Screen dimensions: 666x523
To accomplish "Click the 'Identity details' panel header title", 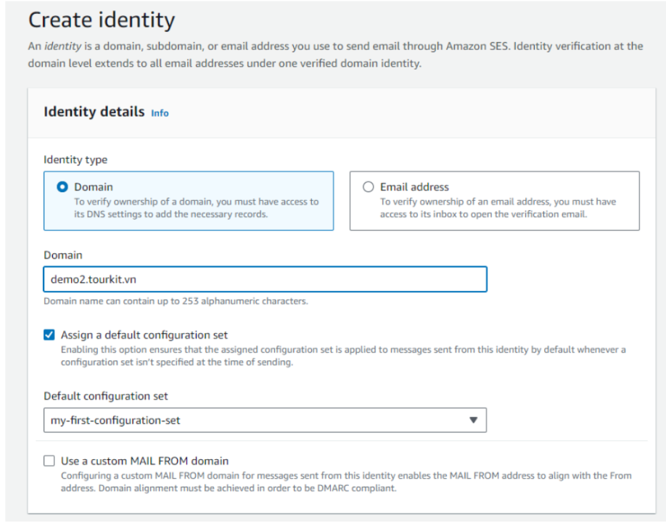I will 94,112.
